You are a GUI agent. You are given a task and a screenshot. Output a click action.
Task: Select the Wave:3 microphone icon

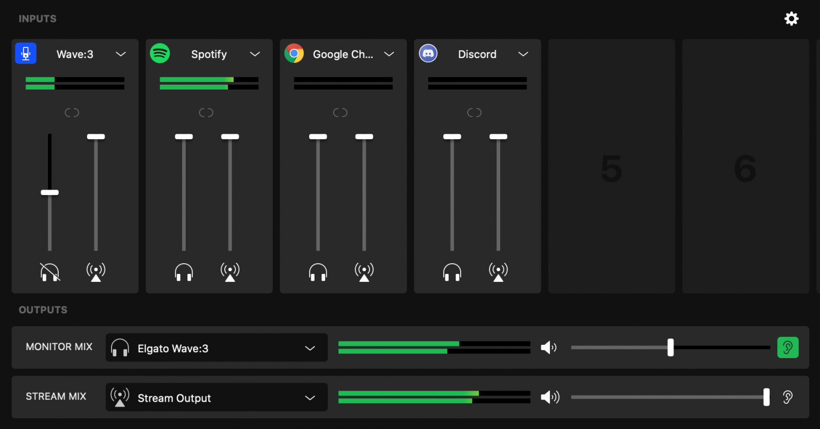pyautogui.click(x=26, y=53)
